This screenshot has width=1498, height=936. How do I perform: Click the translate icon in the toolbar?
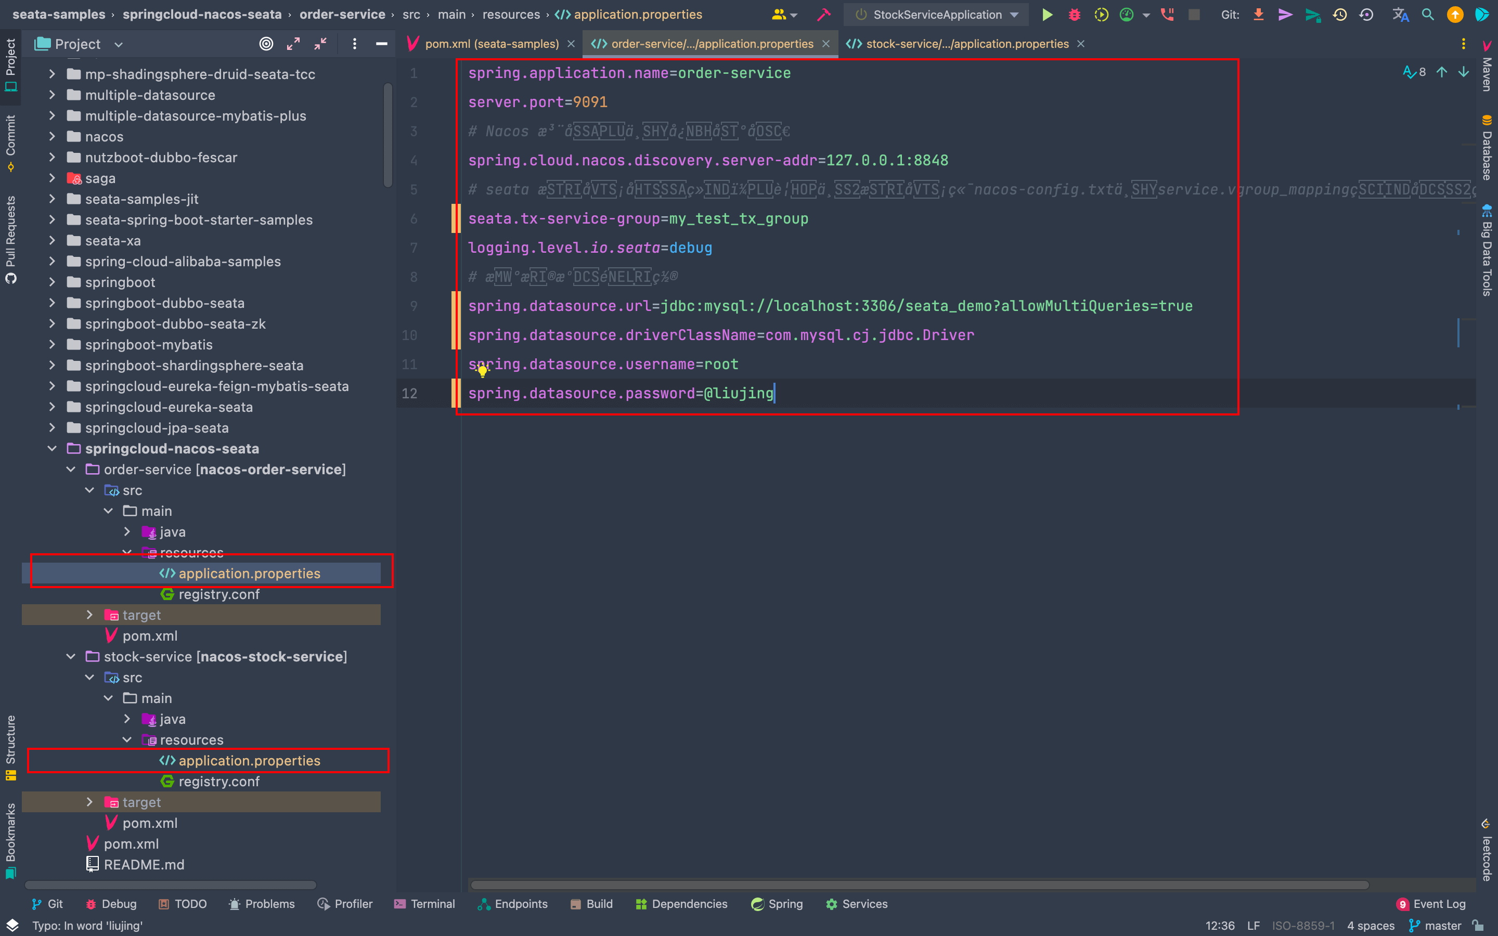pyautogui.click(x=1400, y=15)
